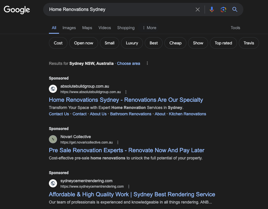
Task: Click sydneycementrendering.com globe favicon
Action: (53, 183)
